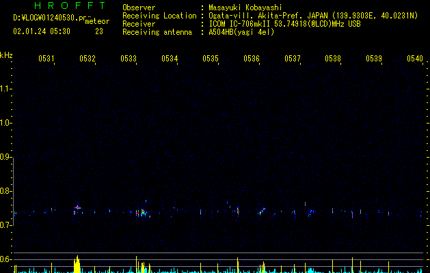Click the 0532 time marker

tap(88, 59)
